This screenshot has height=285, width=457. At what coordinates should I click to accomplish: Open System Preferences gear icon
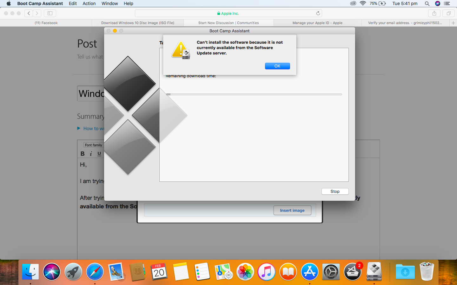pos(331,272)
